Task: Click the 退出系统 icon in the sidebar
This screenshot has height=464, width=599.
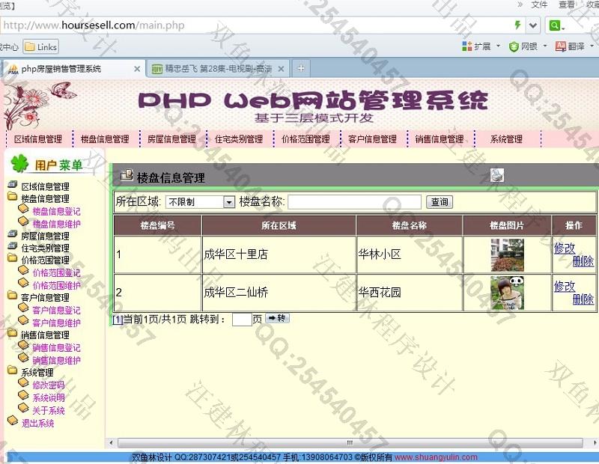Action: click(13, 422)
